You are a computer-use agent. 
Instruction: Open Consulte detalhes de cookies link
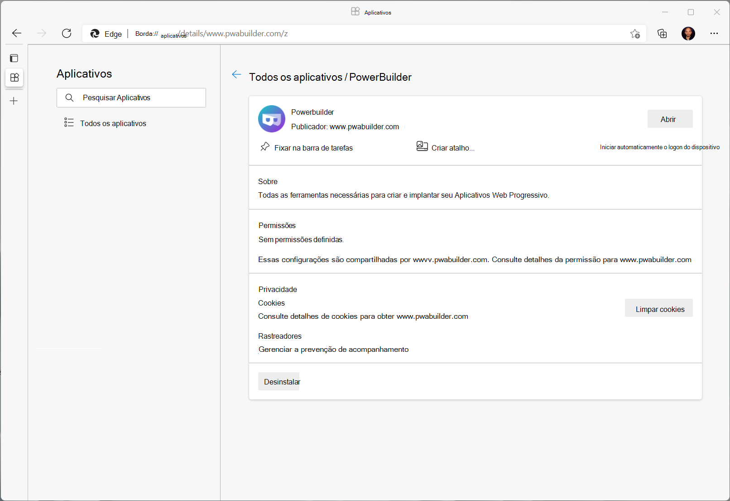point(363,316)
